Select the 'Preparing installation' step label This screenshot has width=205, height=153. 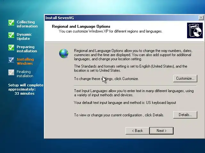[27, 49]
